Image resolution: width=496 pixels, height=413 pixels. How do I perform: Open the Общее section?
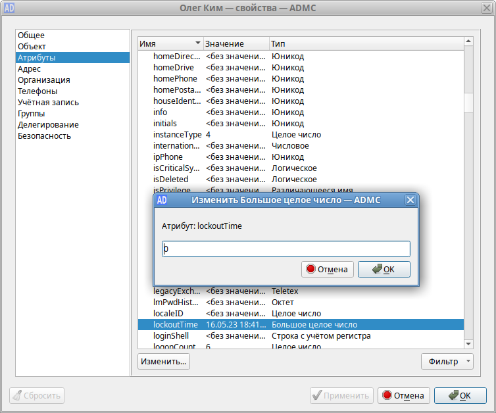32,35
